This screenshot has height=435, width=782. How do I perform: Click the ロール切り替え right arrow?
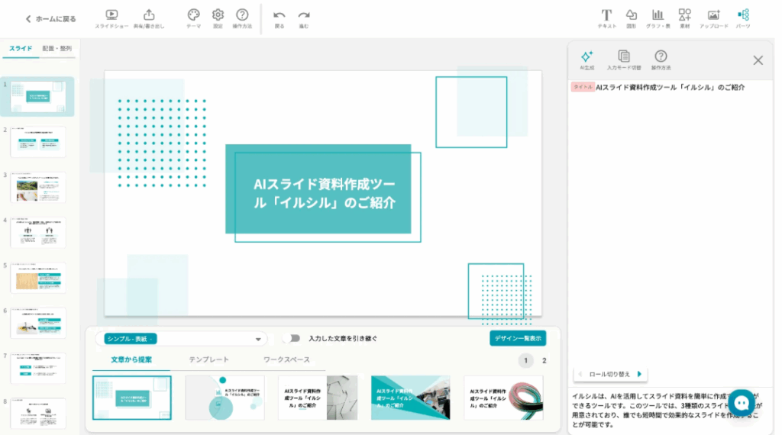pos(639,374)
